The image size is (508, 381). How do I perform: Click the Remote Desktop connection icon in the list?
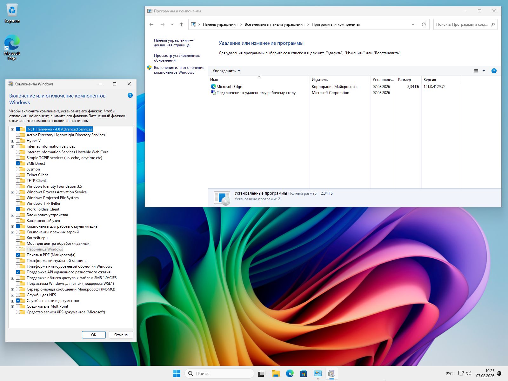coord(213,93)
